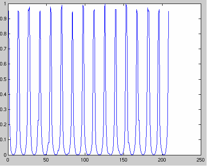
Task: Select the y-axis tick label 0.8
Action: point(3,34)
